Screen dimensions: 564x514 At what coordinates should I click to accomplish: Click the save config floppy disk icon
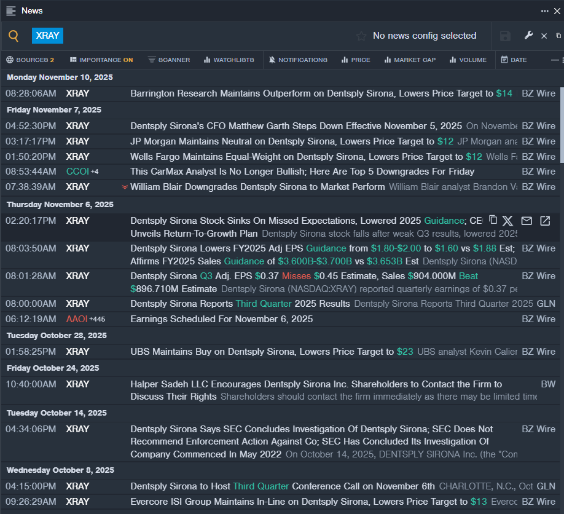click(x=505, y=36)
